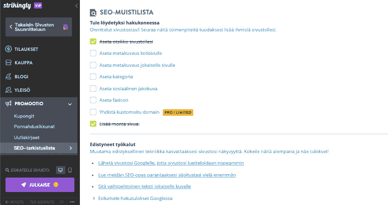Screen dimensions: 388x205
Task: Click the Tilaukset dollar icon
Action: pyautogui.click(x=8, y=49)
